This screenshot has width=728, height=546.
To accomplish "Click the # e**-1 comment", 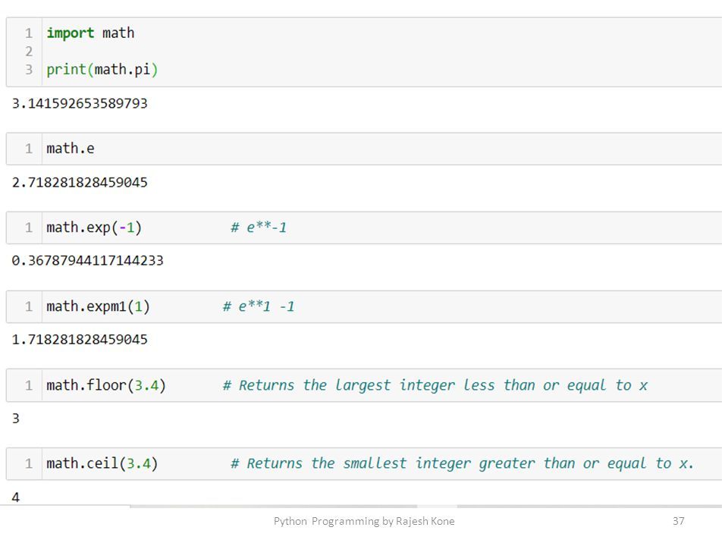I will tap(259, 227).
